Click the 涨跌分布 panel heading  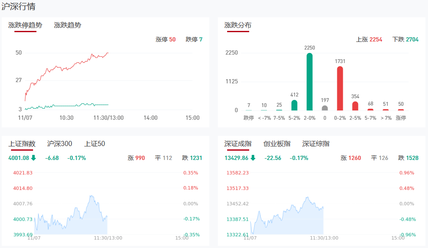(x=238, y=25)
